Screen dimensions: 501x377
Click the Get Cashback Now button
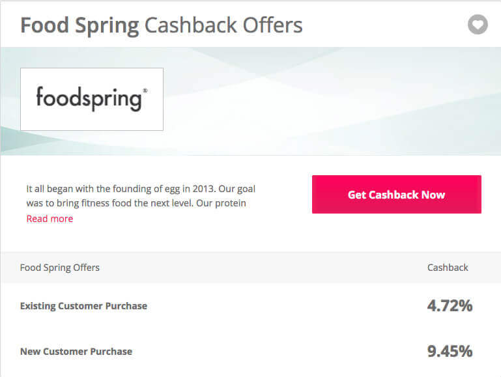click(397, 195)
